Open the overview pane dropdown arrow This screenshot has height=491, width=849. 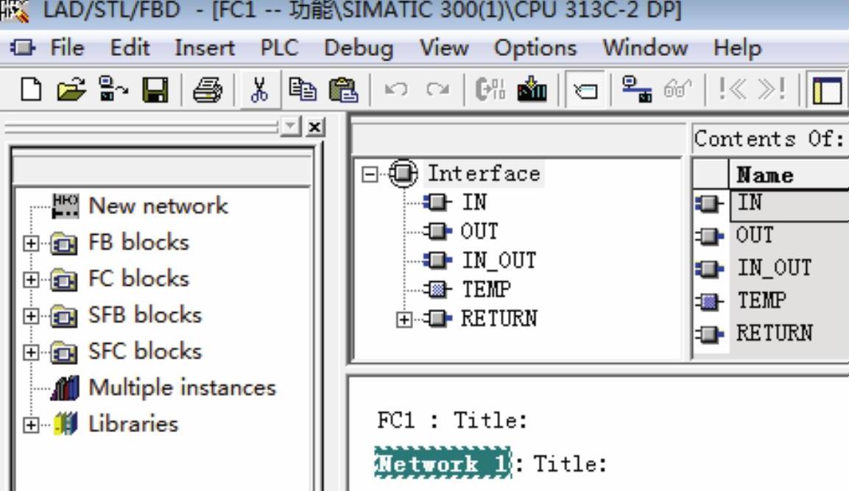pos(291,127)
